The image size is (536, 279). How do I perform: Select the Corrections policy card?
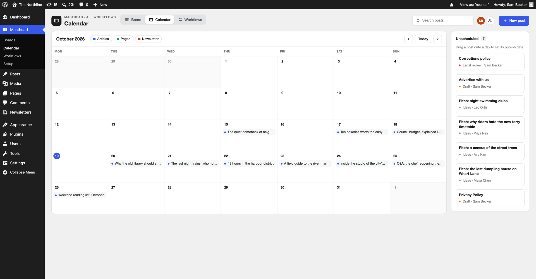[x=490, y=62]
